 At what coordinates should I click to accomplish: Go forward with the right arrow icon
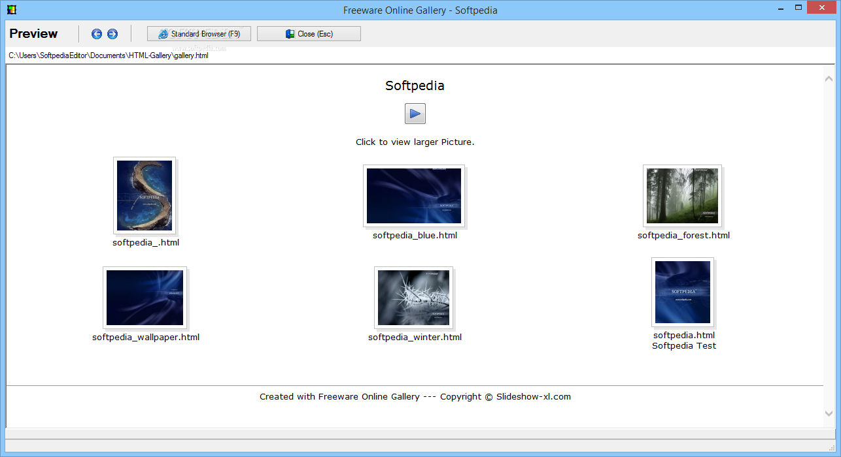tap(112, 34)
